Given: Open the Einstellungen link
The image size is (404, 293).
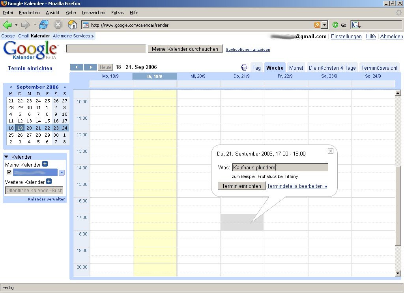Looking at the screenshot, I should [x=346, y=37].
